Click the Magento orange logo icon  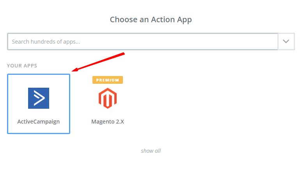pos(108,98)
